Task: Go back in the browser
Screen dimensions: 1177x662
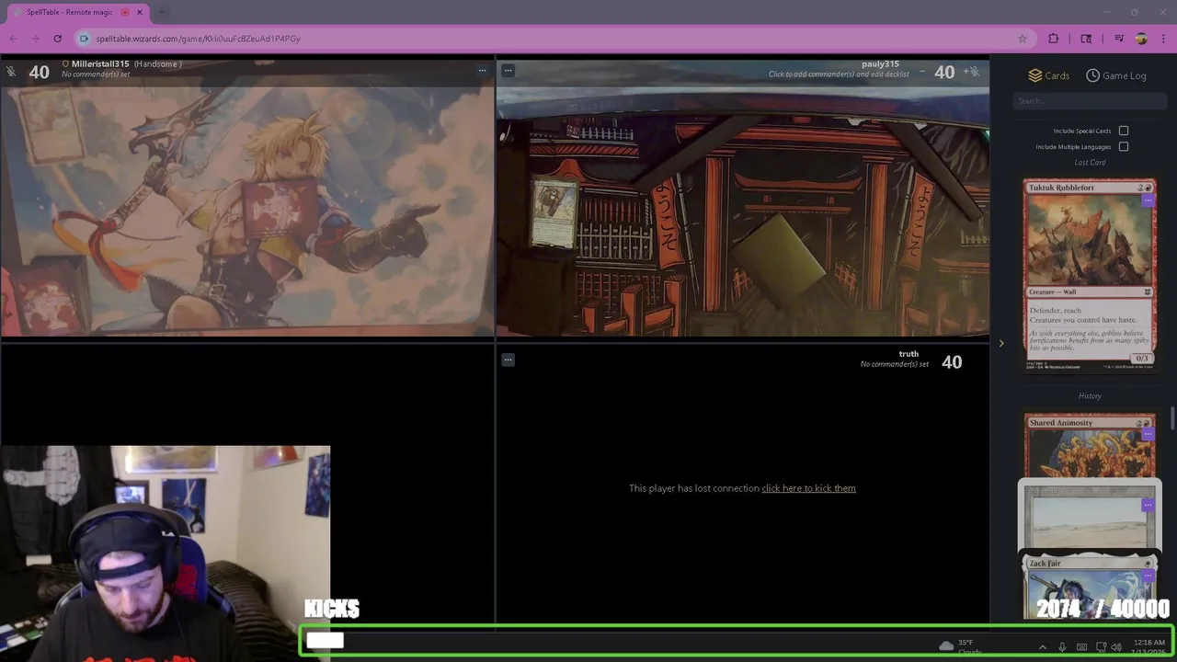Action: point(13,39)
